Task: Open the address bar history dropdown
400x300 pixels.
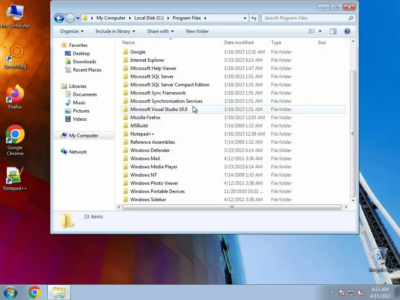Action: (x=245, y=18)
